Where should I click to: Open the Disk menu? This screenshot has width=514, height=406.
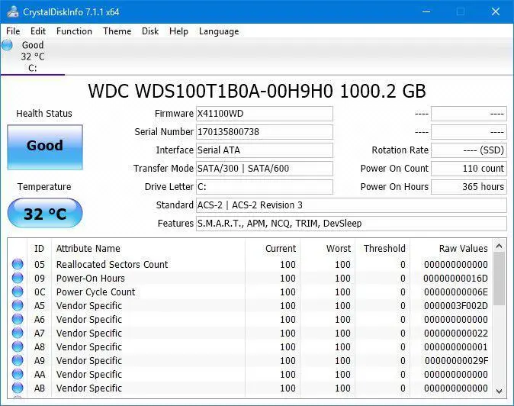tap(150, 31)
